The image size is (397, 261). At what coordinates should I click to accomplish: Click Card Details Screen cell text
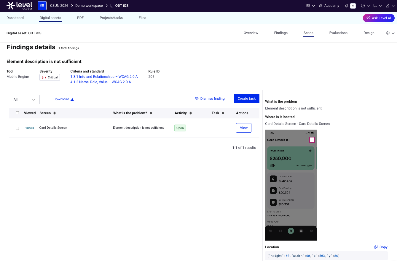(x=53, y=128)
